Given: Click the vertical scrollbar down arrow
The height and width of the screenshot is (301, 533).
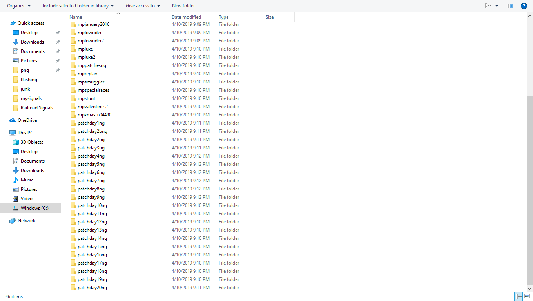Looking at the screenshot, I should (529, 289).
